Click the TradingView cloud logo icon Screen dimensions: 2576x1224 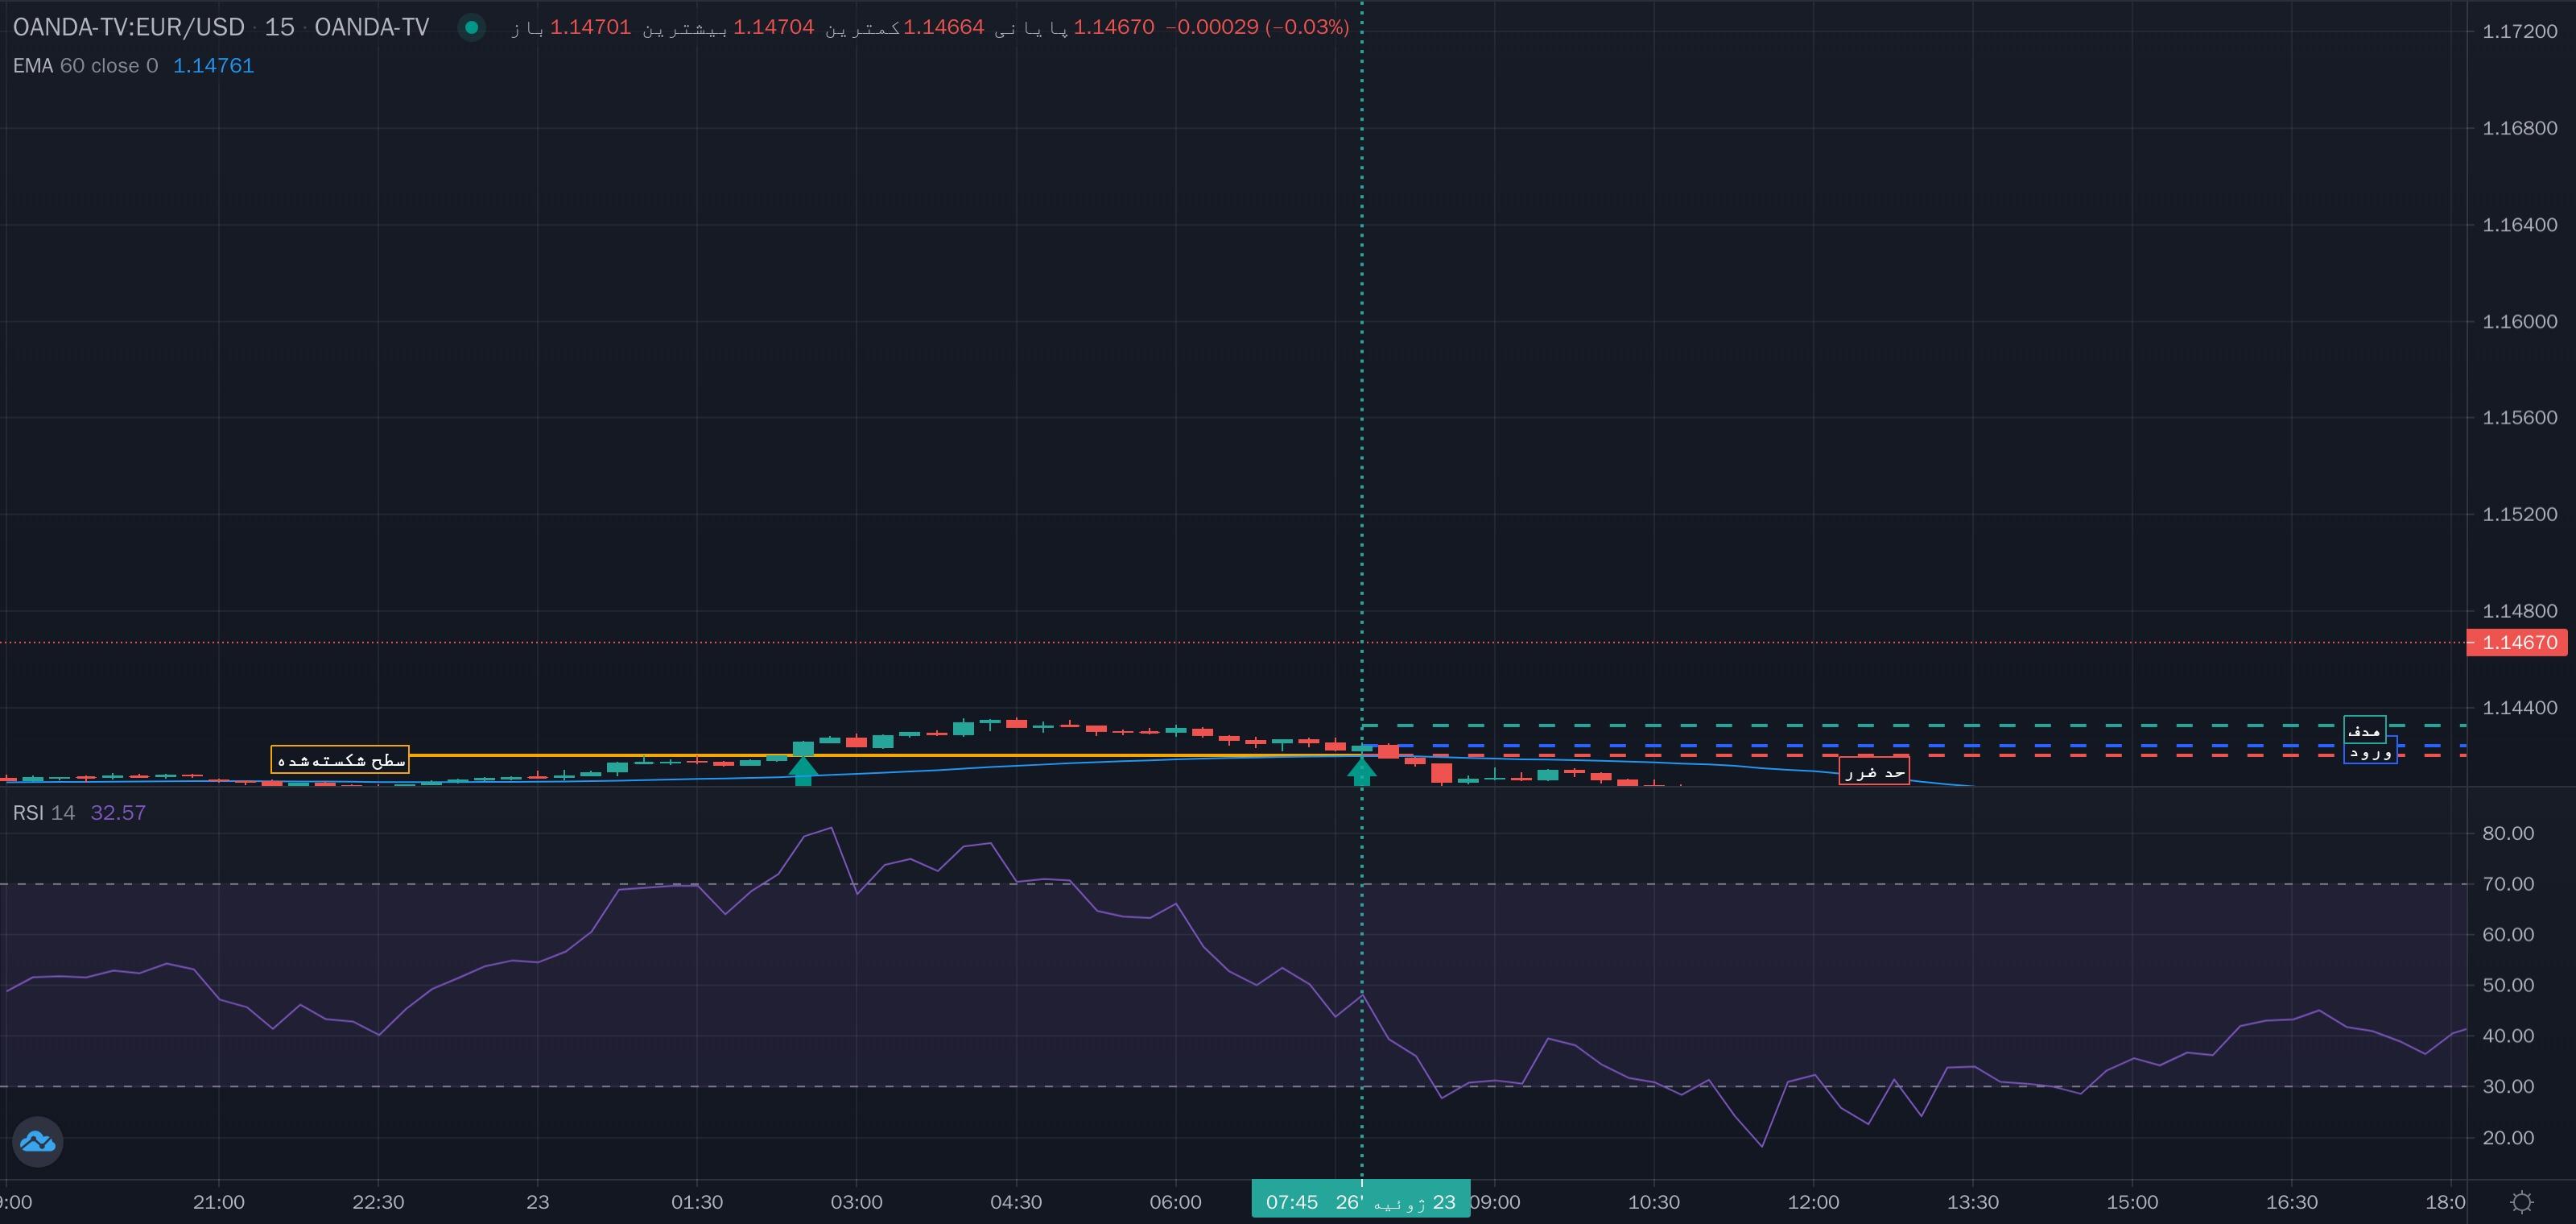coord(38,1141)
